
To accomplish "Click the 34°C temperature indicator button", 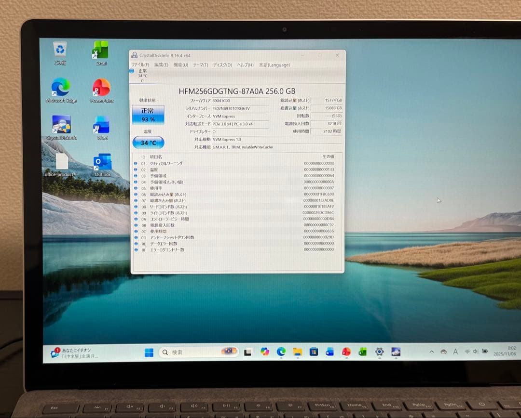I will [148, 143].
